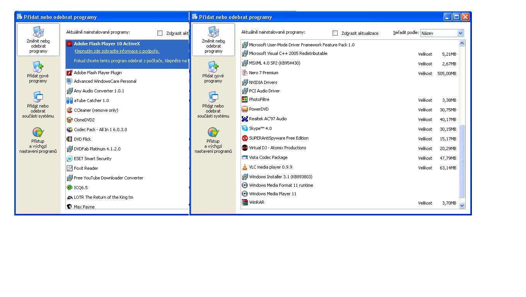Select the PowerDVD icon

pyautogui.click(x=245, y=109)
